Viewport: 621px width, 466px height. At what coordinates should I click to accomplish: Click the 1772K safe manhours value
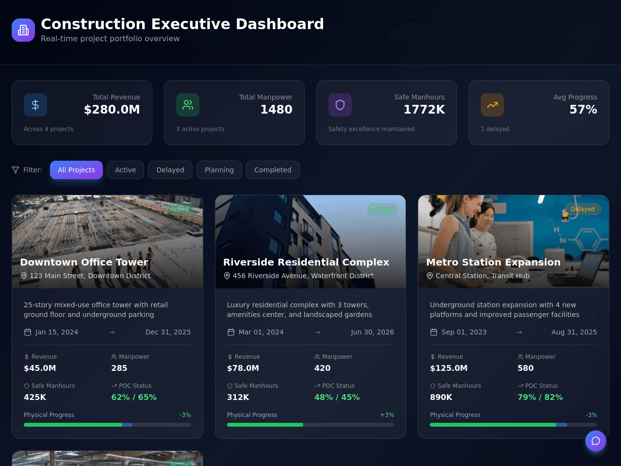point(424,110)
